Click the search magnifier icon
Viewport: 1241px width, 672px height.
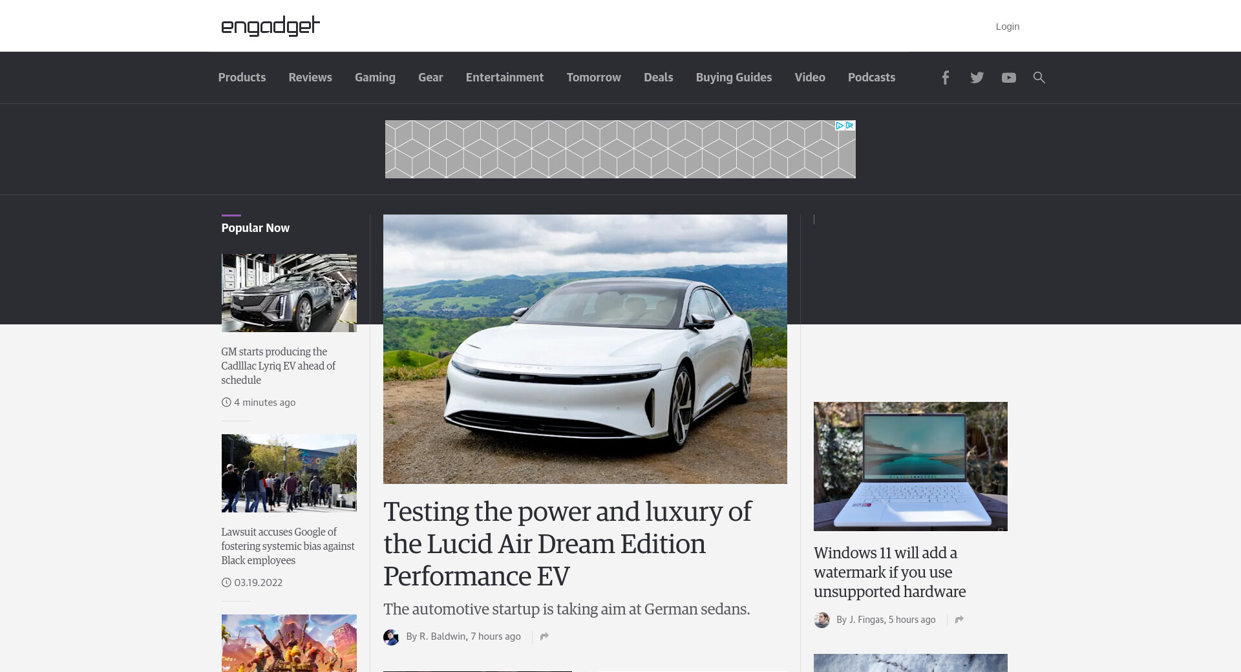coord(1039,78)
